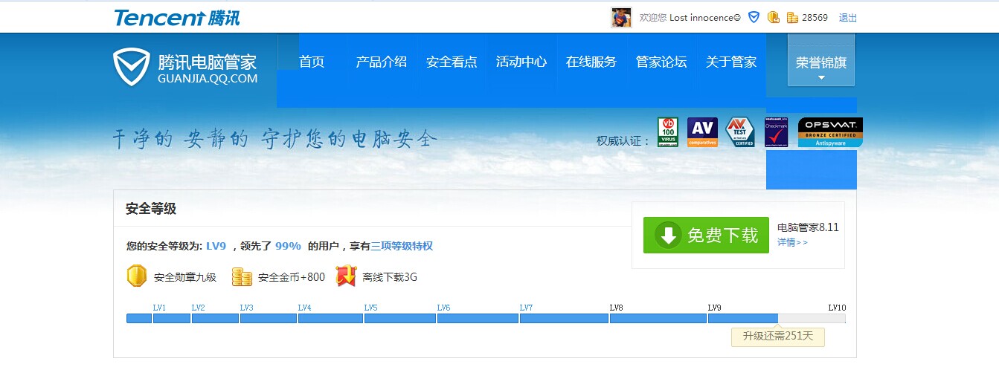Viewport: 999px width, 370px height.
Task: Go to 安全看点 menu item
Action: pos(452,62)
